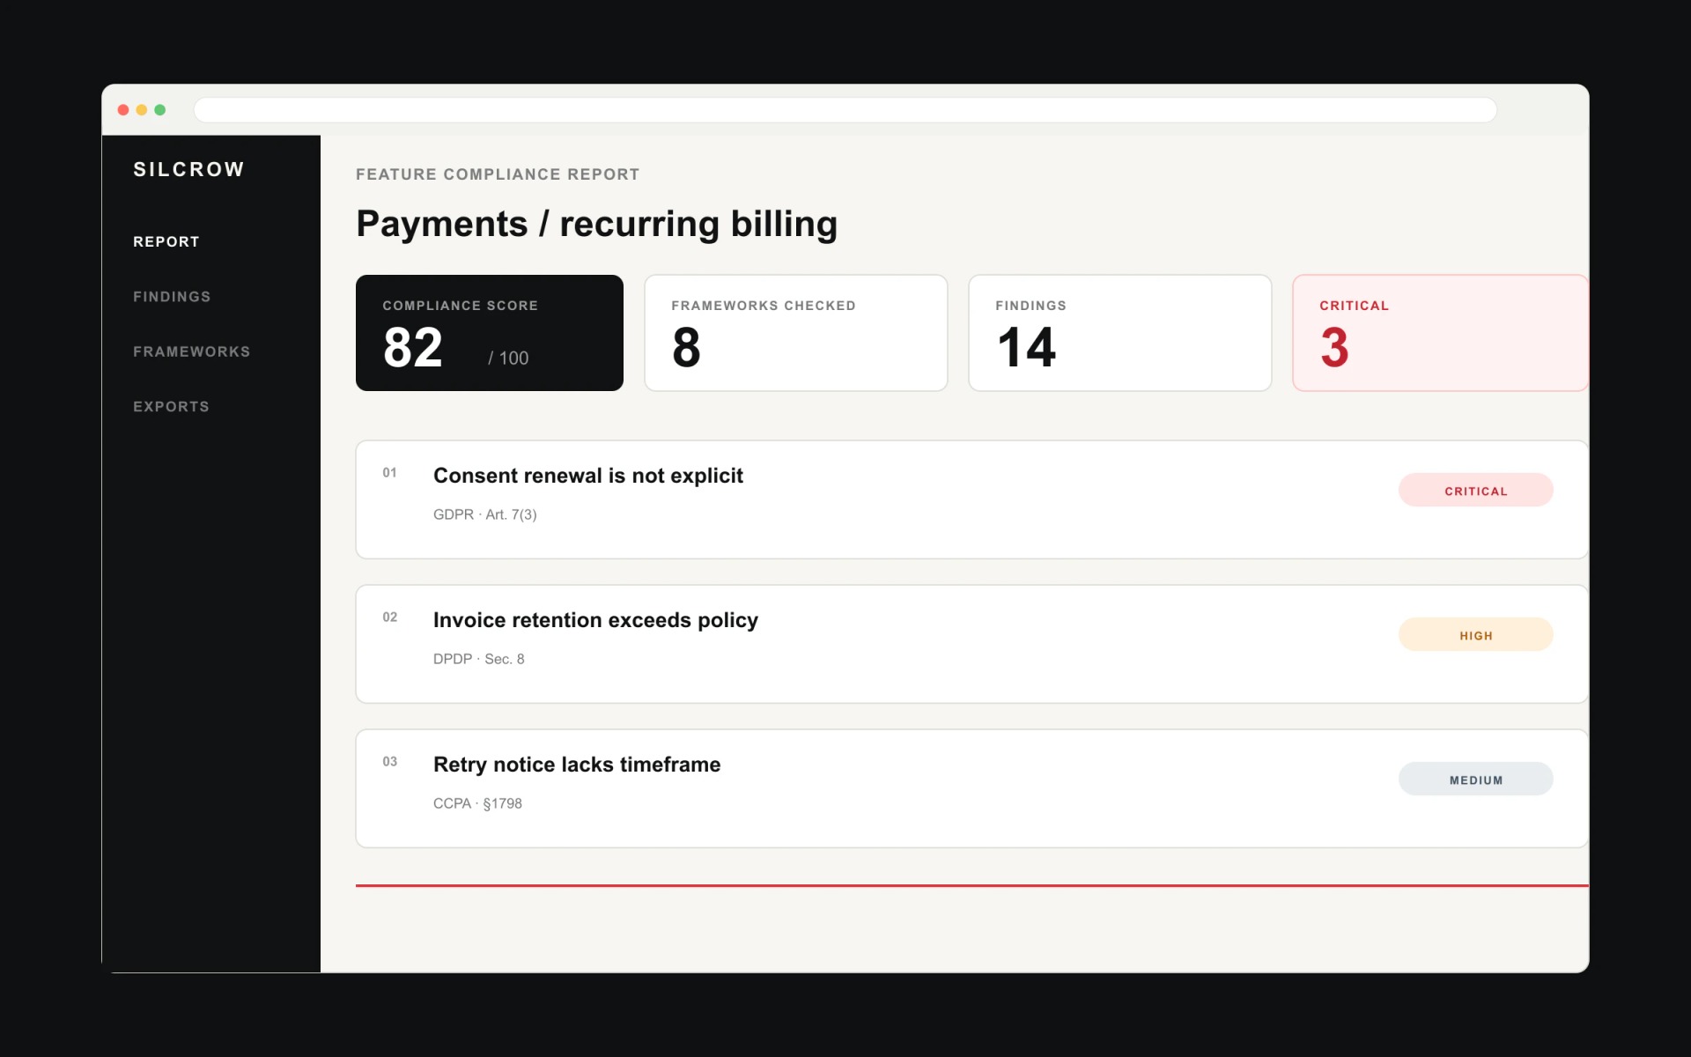Click finding number 01

[389, 473]
